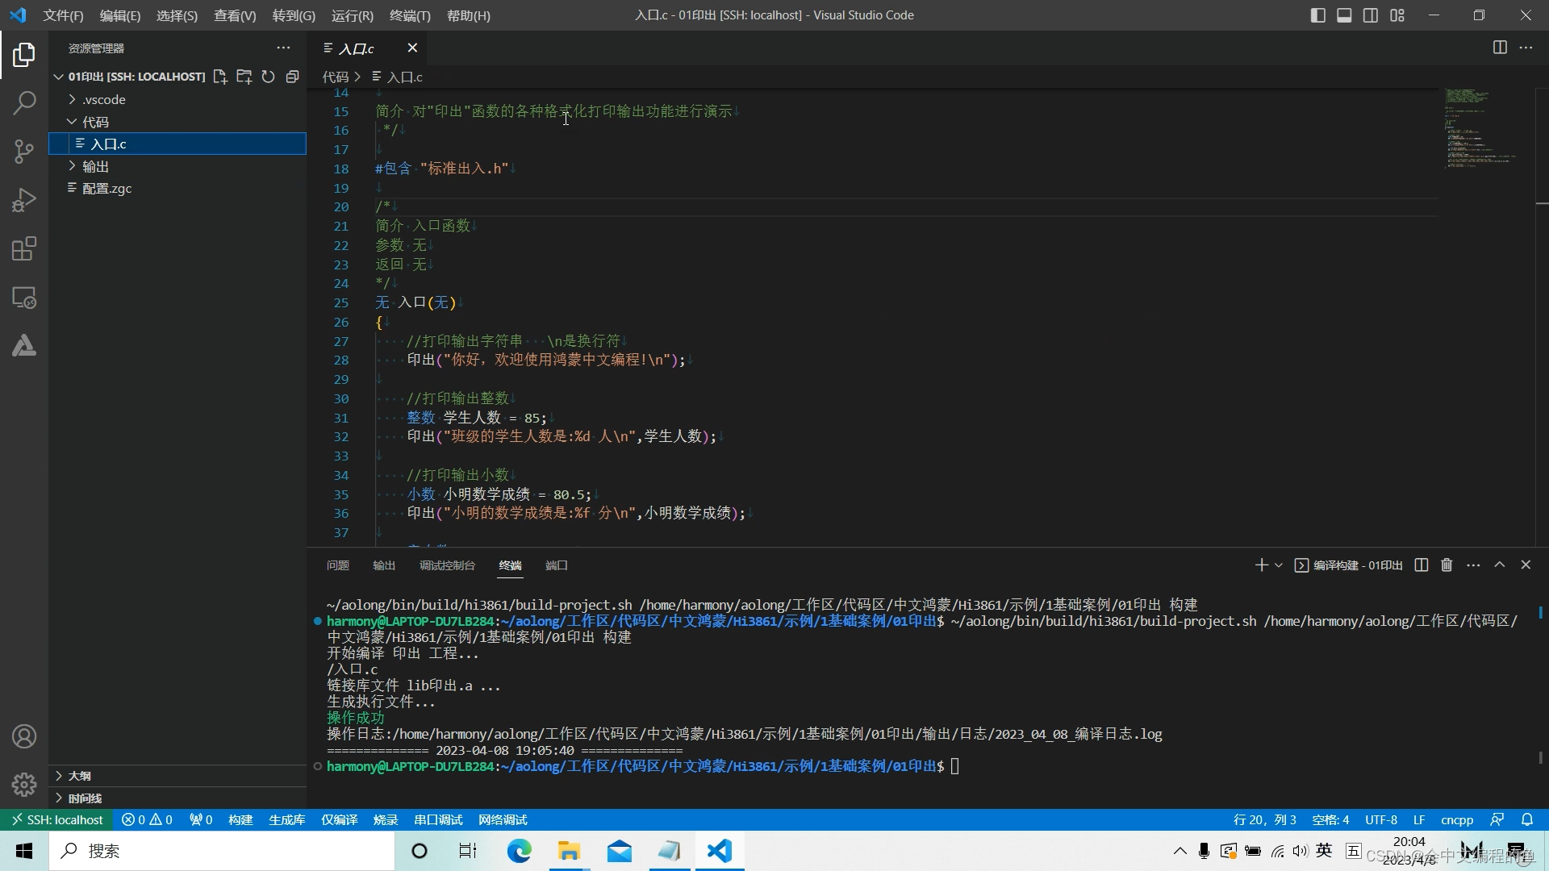Open the Remote Explorer view
1549x871 pixels.
pyautogui.click(x=24, y=298)
